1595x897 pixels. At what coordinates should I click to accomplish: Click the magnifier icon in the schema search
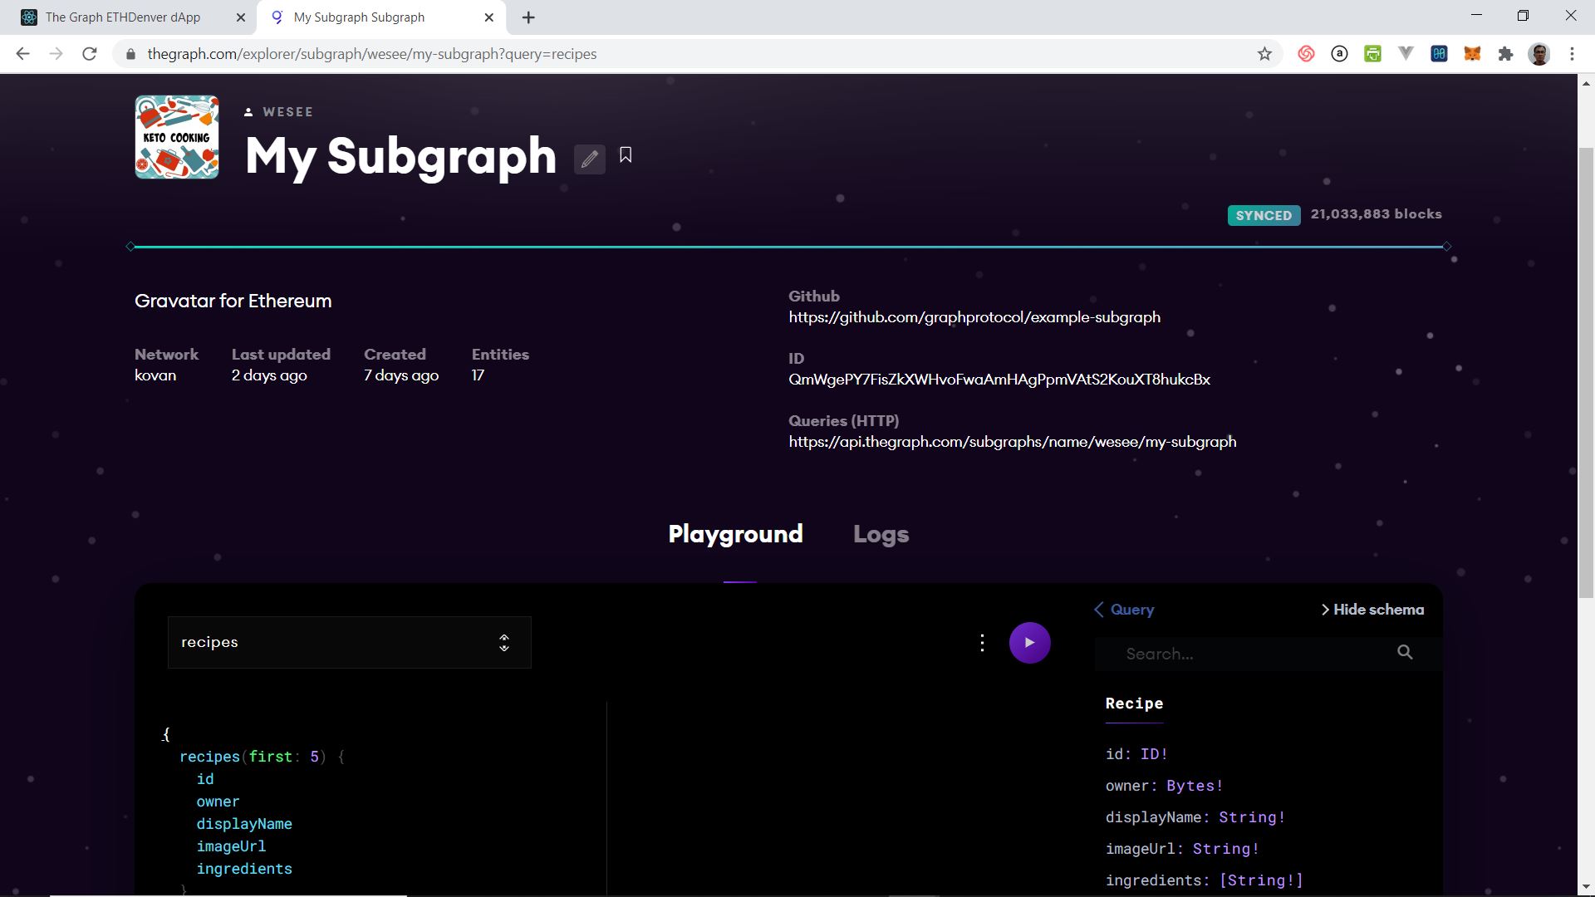point(1404,653)
